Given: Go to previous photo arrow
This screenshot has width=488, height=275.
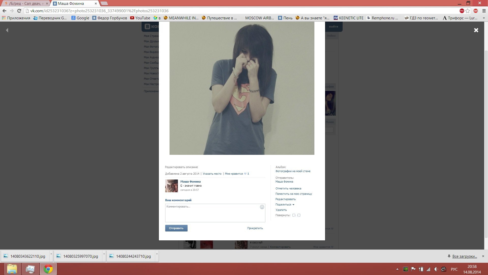Looking at the screenshot, I should [x=7, y=30].
